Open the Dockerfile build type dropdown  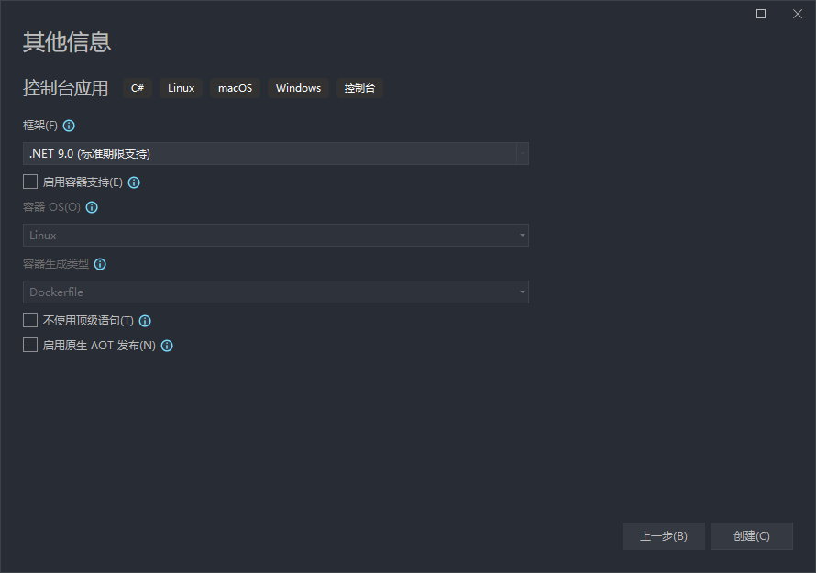tap(276, 292)
